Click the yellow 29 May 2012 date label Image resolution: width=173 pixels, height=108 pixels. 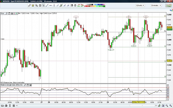point(138,102)
